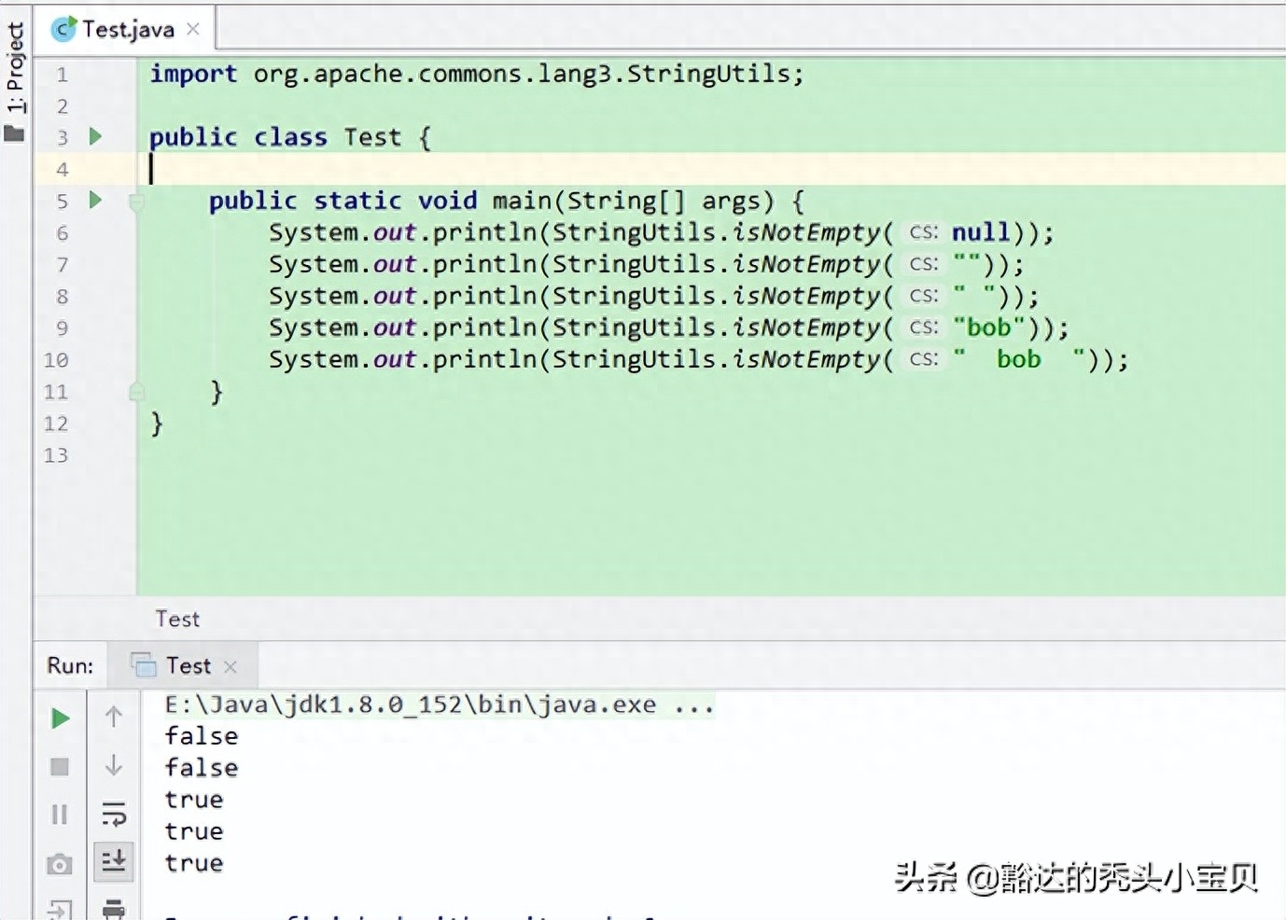Click line number 13 in the gutter
Screen dimensions: 1286x920
click(x=56, y=455)
